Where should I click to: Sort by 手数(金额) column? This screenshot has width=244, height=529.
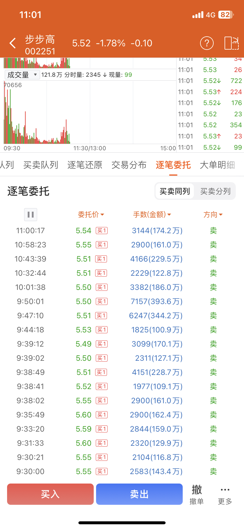152,215
